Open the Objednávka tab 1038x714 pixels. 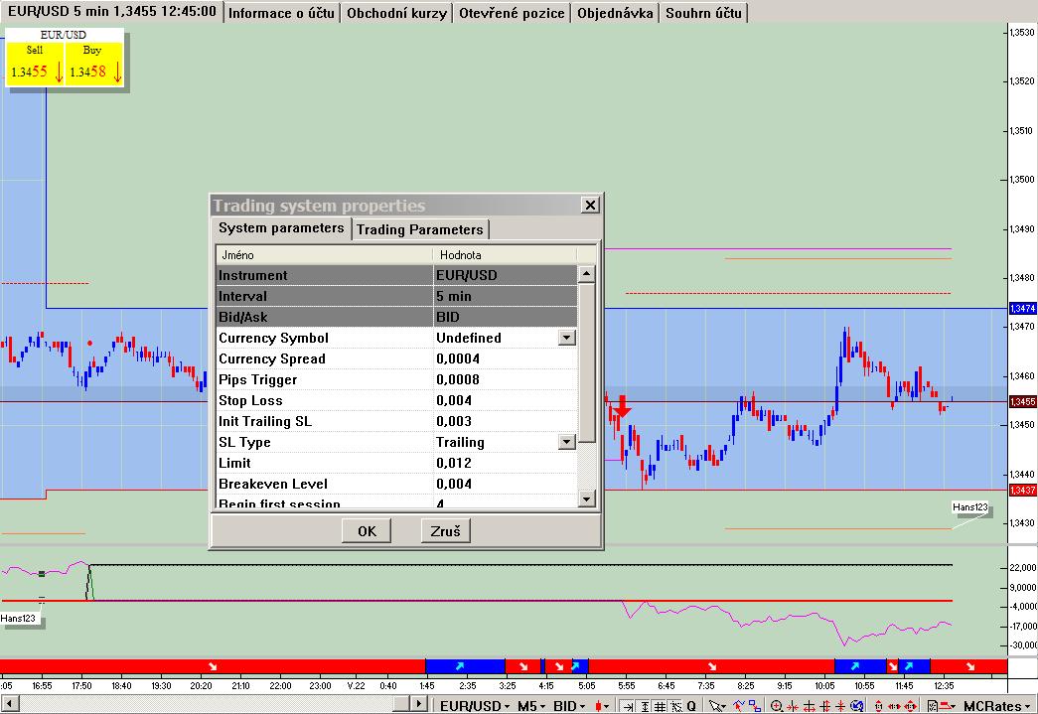615,13
